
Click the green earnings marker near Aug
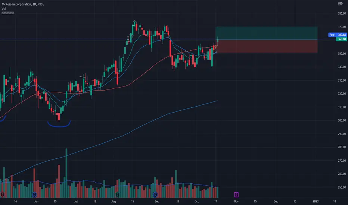117,195
